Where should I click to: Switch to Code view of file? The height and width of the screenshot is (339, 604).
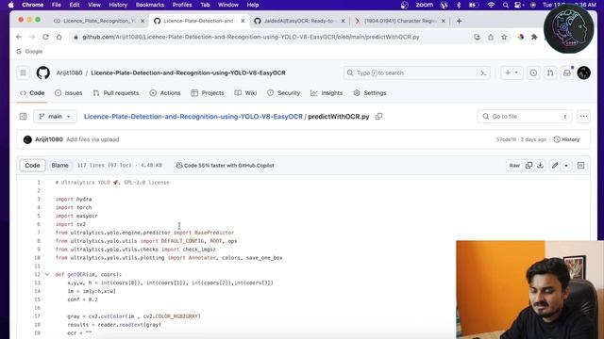[32, 166]
